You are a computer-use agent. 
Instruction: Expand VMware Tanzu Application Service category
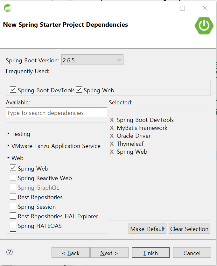(x=8, y=146)
